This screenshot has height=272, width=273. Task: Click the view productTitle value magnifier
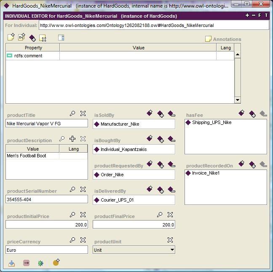pyautogui.click(x=72, y=113)
